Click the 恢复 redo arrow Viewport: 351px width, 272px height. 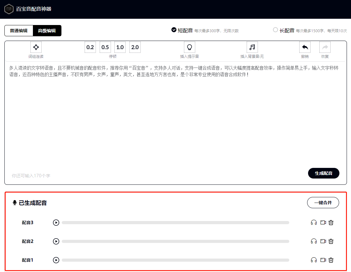(x=325, y=47)
